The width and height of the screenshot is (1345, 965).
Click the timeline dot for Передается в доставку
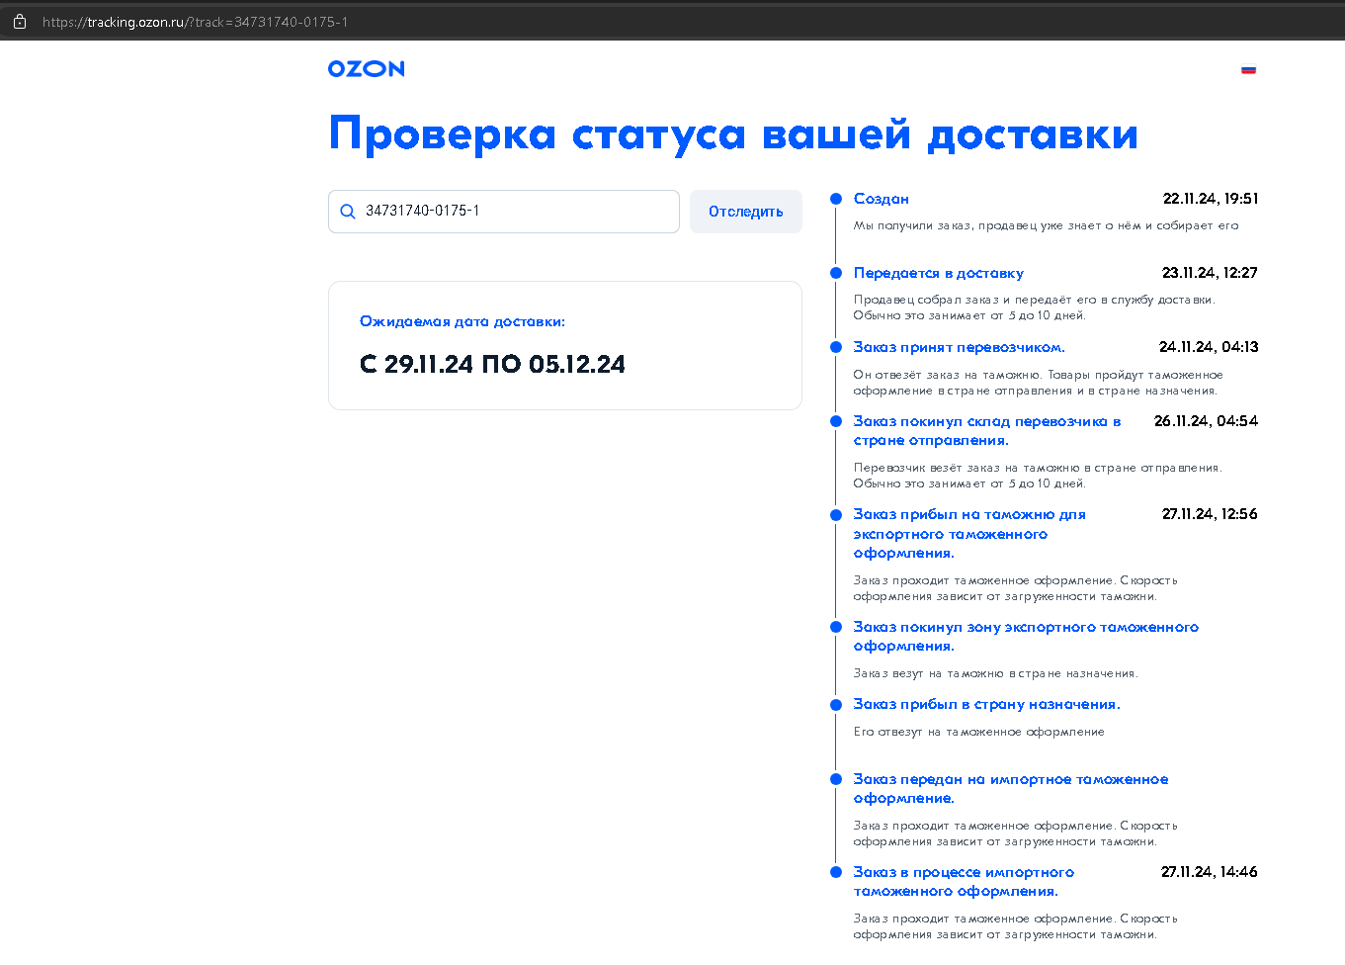pos(836,273)
